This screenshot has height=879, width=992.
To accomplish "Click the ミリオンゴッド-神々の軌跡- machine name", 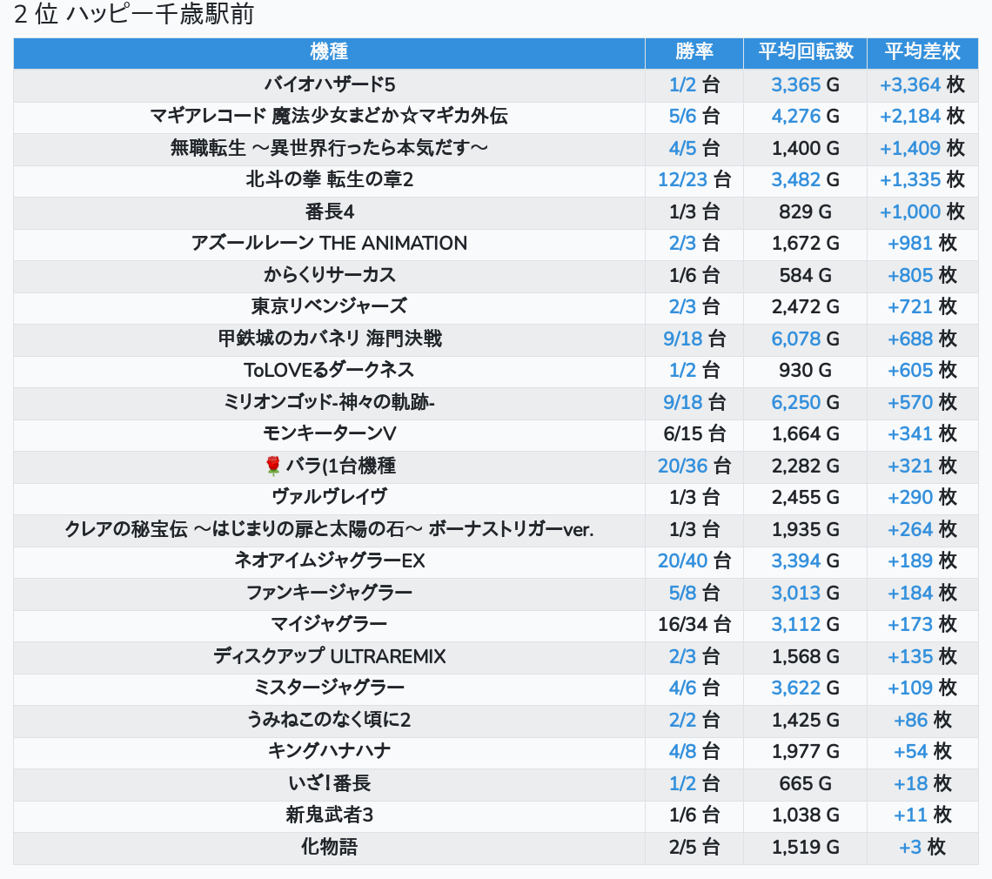I will click(329, 401).
